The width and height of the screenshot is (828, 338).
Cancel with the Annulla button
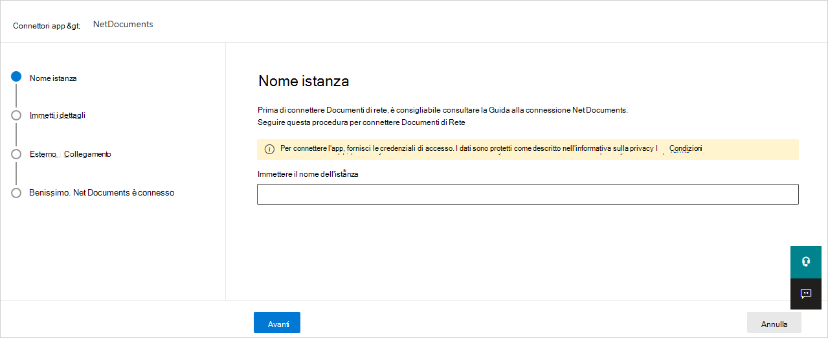click(774, 322)
